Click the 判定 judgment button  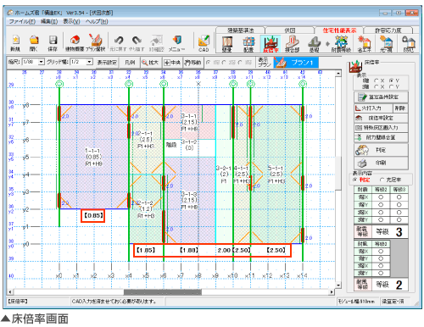point(381,150)
